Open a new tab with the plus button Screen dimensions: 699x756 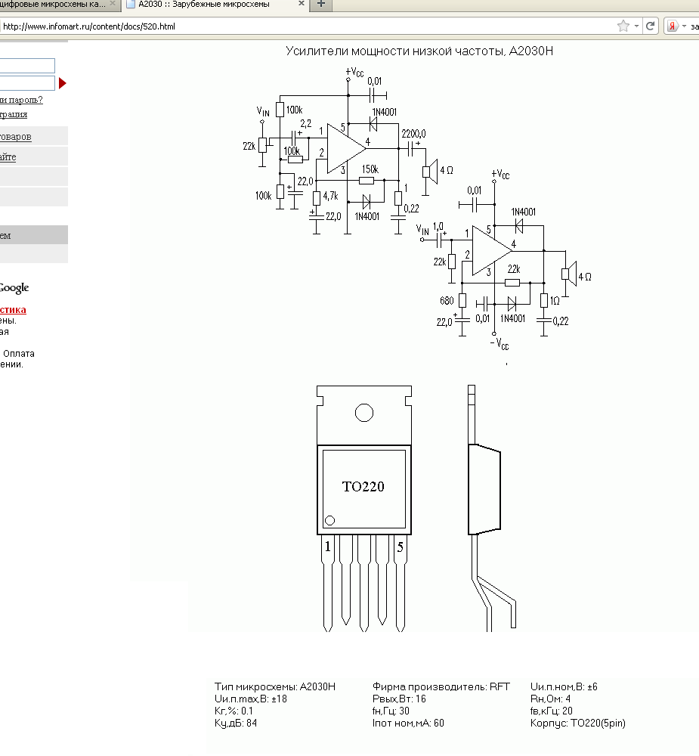pos(321,4)
